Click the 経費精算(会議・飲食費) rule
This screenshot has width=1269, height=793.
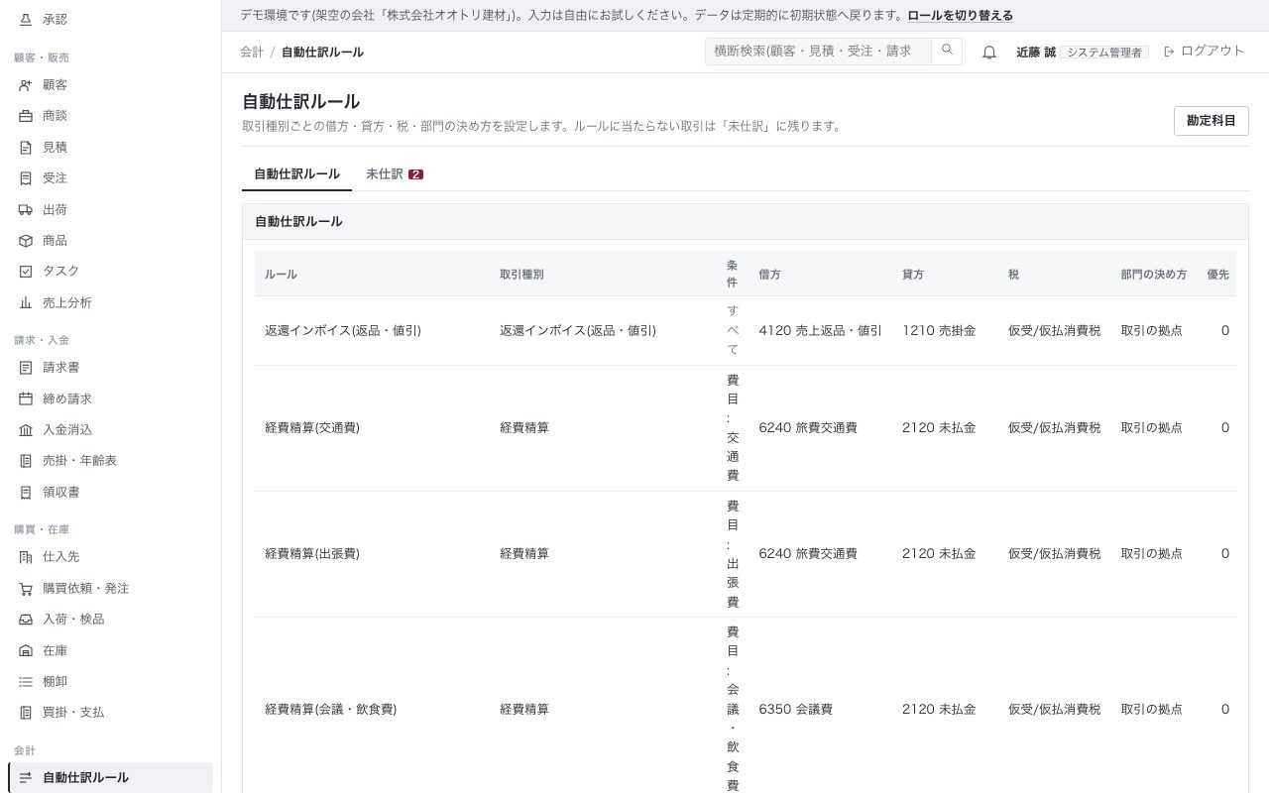coord(330,710)
